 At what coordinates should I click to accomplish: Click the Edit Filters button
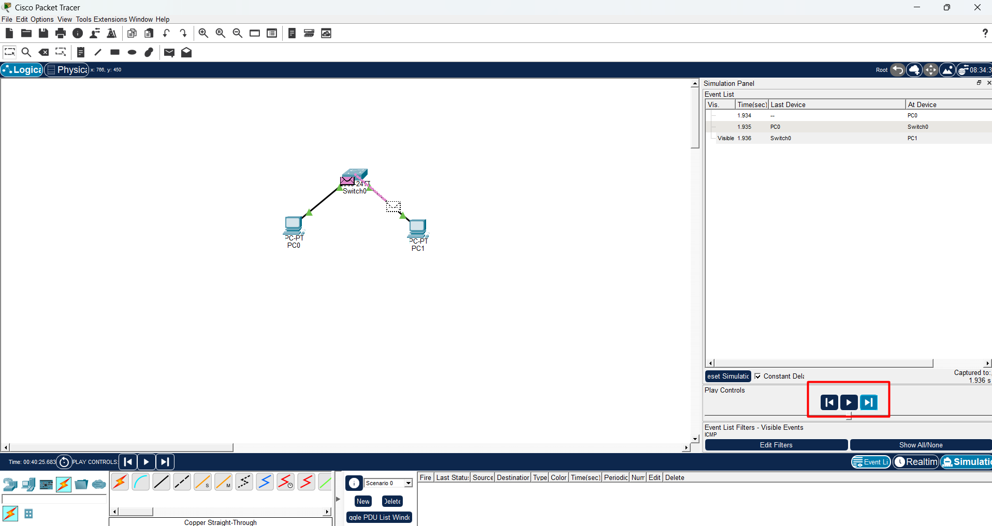[776, 445]
